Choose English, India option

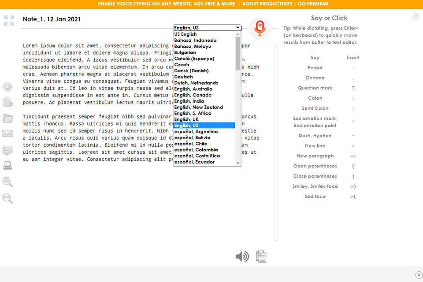point(204,101)
